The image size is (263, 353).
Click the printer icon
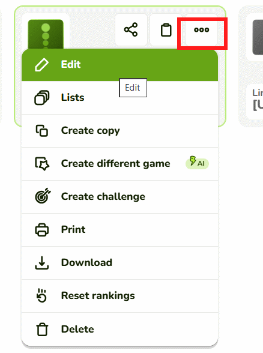coord(42,229)
